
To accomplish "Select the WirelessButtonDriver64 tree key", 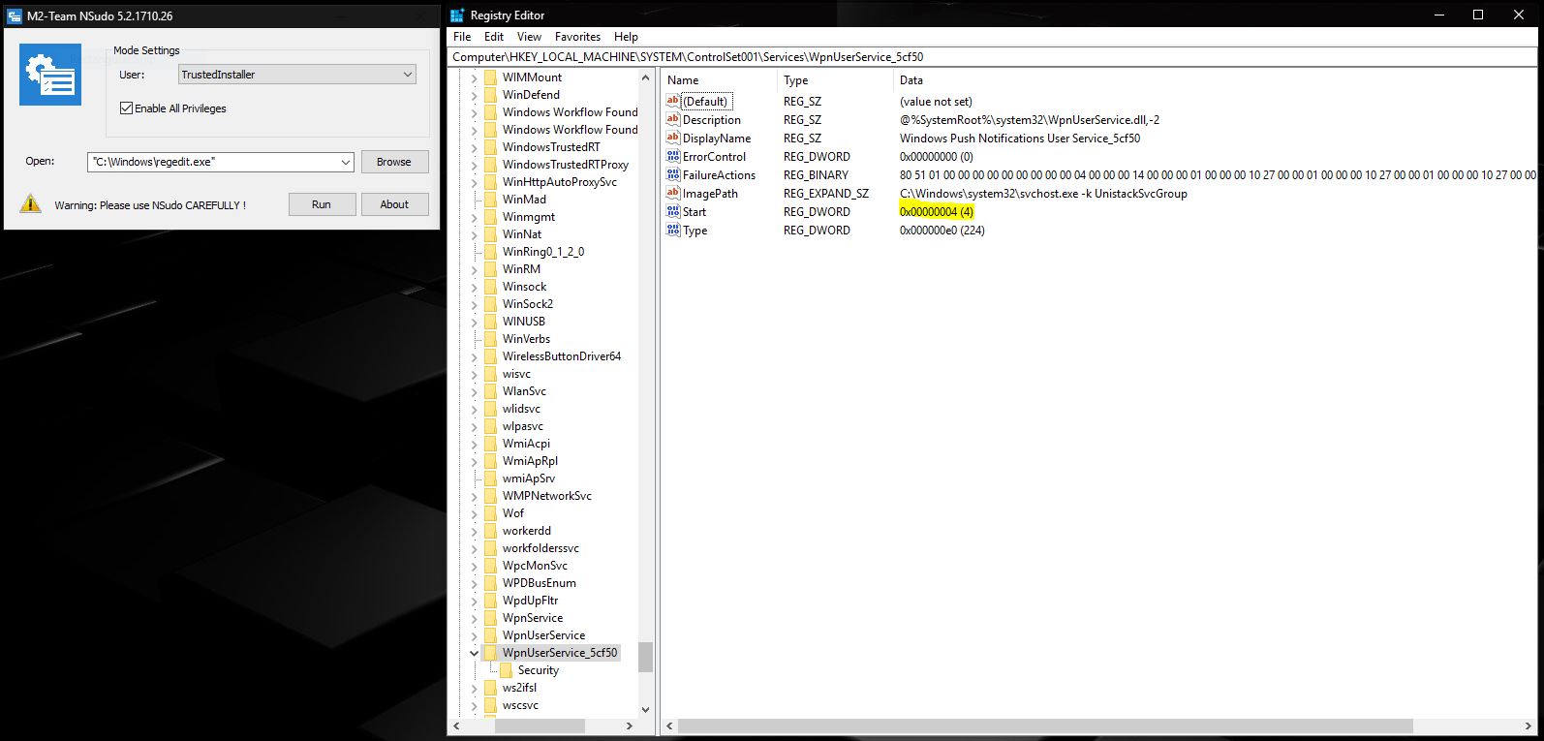I will pyautogui.click(x=562, y=356).
